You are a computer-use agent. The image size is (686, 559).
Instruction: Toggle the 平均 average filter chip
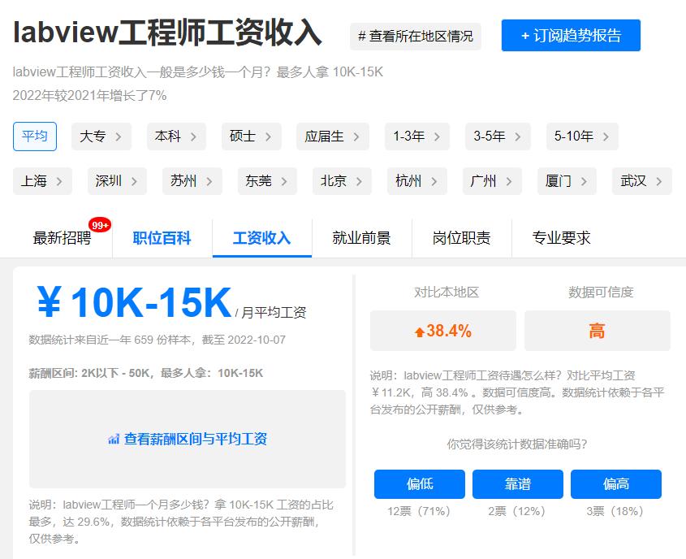(x=34, y=137)
